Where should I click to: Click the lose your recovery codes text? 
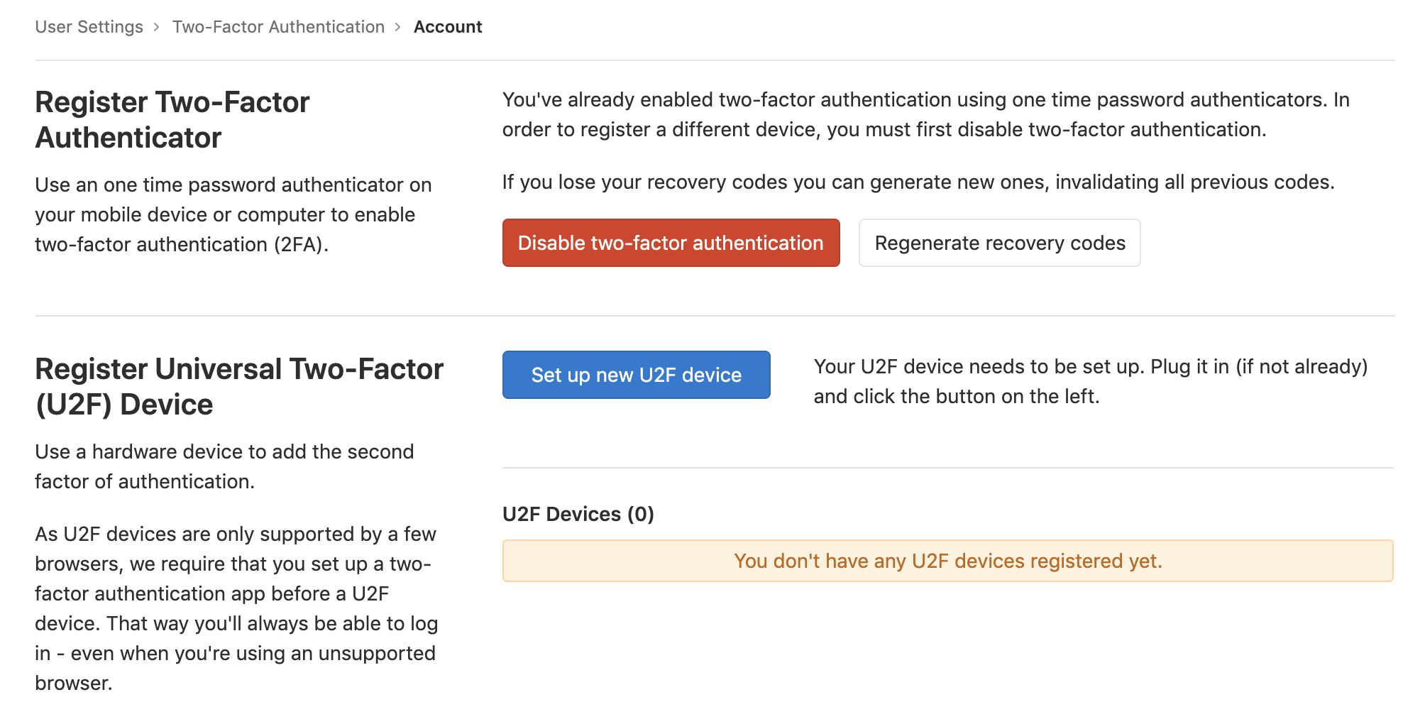[x=918, y=182]
